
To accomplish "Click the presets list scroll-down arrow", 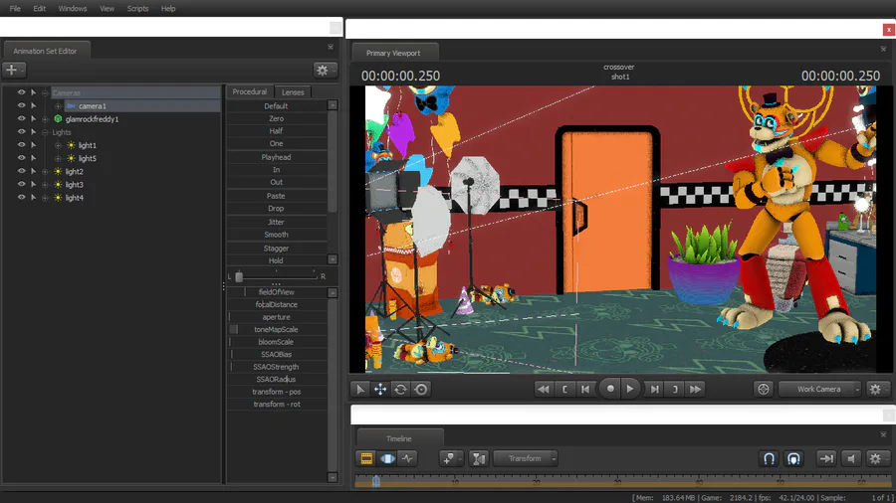I will pos(333,259).
